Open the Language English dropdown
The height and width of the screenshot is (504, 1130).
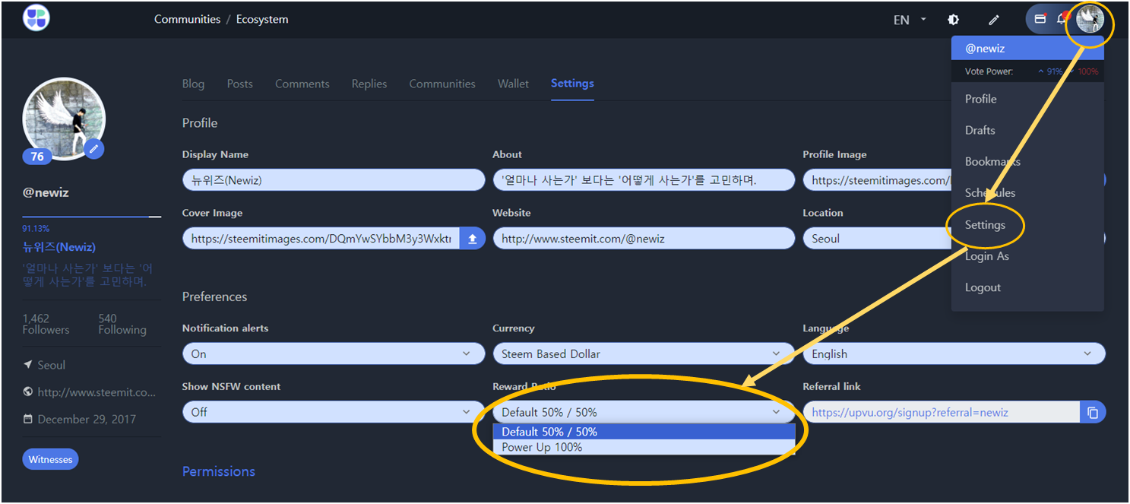(954, 354)
